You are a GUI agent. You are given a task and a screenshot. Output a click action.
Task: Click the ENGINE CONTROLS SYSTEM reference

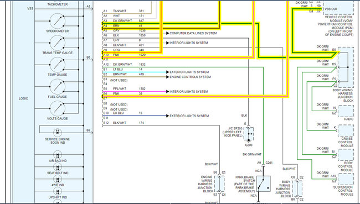point(191,77)
